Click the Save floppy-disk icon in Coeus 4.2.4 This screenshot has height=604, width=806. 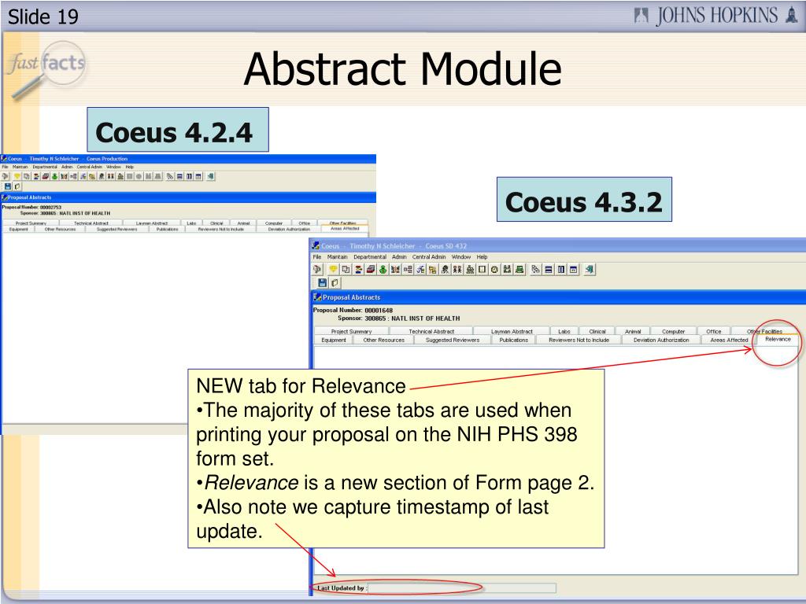tap(8, 186)
